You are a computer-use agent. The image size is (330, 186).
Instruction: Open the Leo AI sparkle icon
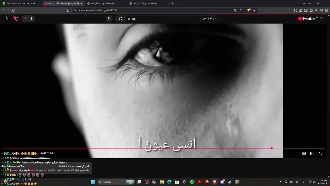(x=316, y=10)
